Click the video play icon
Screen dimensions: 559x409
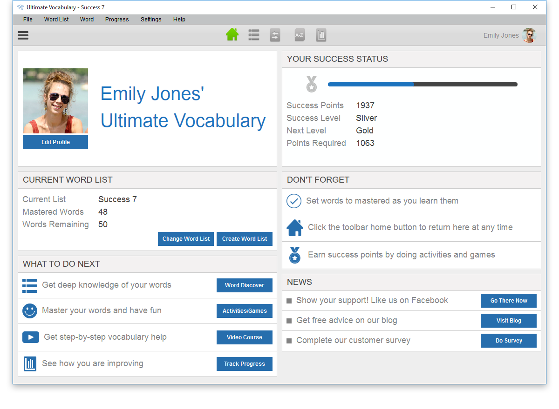[x=31, y=337]
